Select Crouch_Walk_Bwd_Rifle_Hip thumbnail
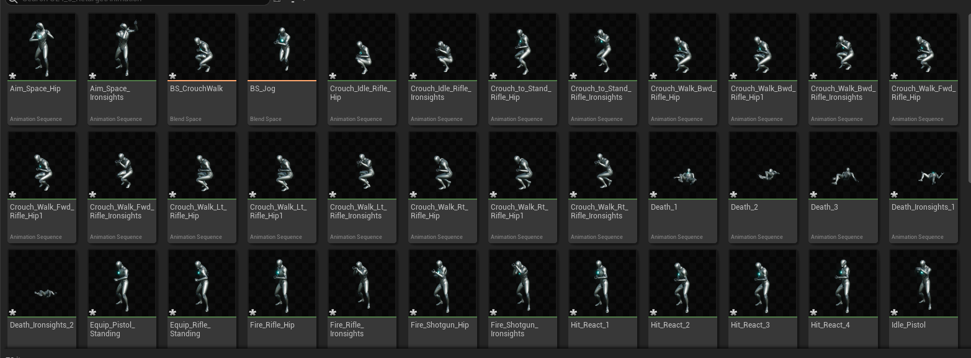Image resolution: width=971 pixels, height=358 pixels. click(682, 47)
